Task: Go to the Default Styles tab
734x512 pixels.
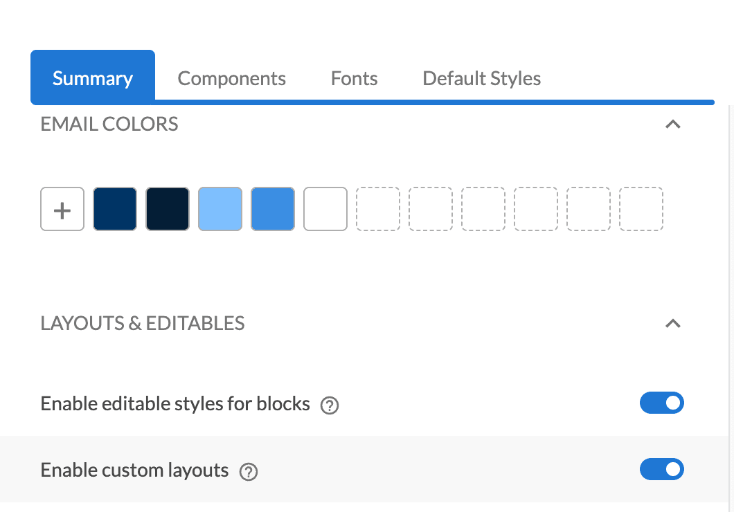Action: tap(482, 78)
